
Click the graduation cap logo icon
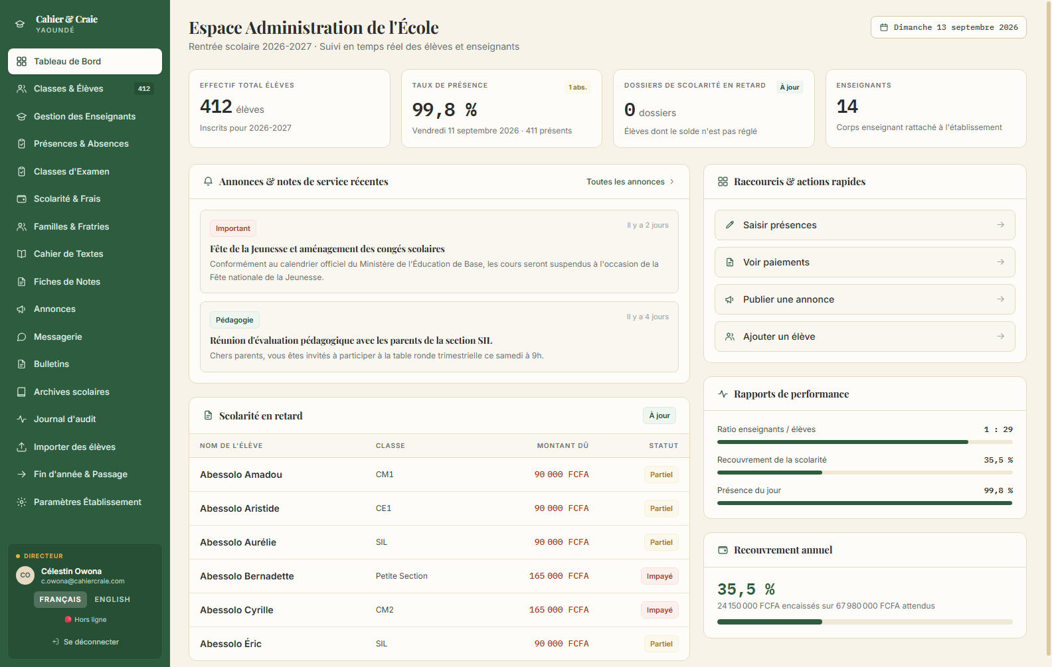pyautogui.click(x=20, y=24)
